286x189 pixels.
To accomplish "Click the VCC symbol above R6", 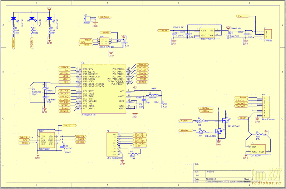I will pyautogui.click(x=266, y=131).
